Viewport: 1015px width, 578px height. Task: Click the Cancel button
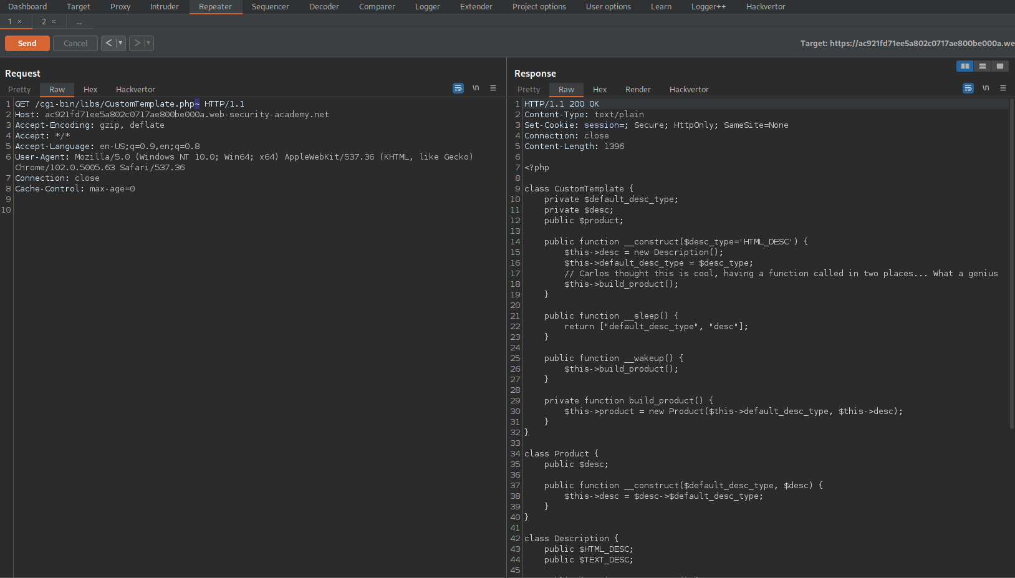click(75, 43)
